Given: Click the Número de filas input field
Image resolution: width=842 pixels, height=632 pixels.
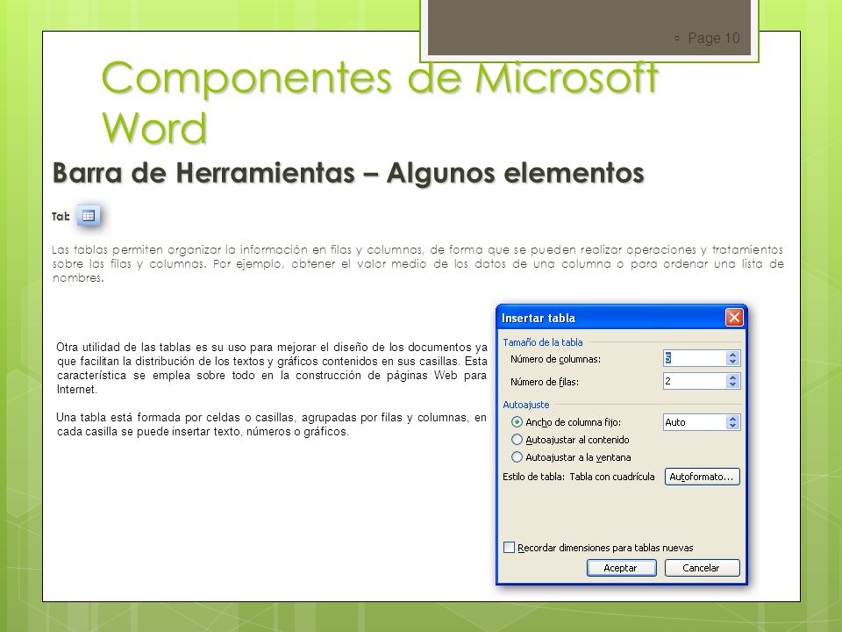Looking at the screenshot, I should [x=695, y=381].
